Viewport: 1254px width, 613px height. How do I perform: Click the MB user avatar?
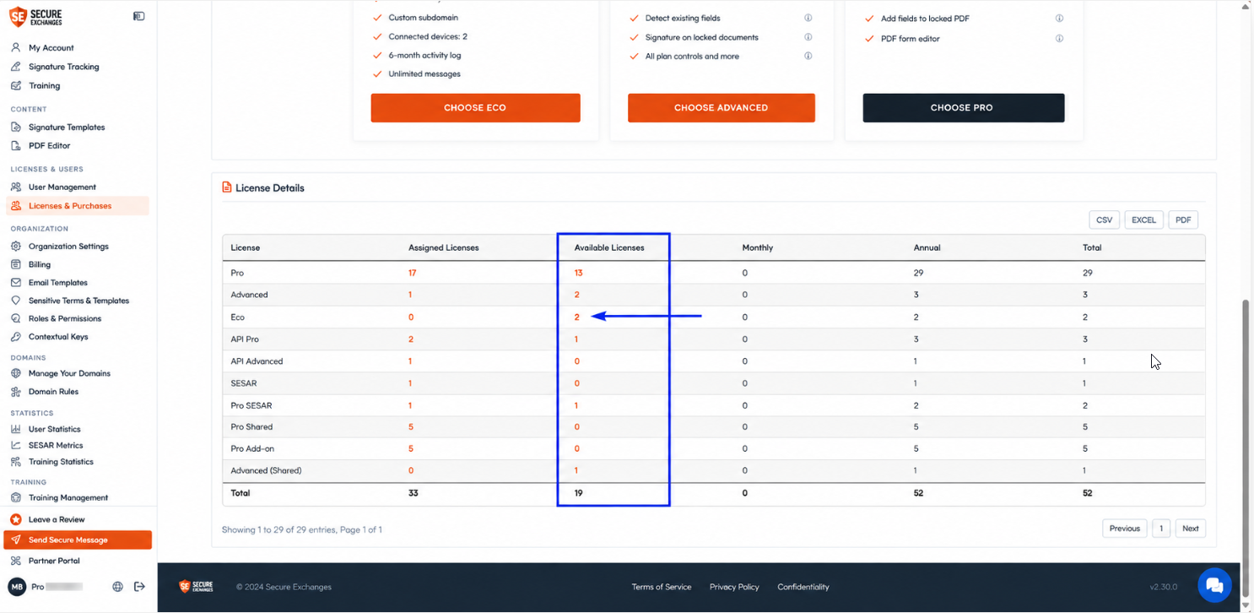tap(17, 587)
